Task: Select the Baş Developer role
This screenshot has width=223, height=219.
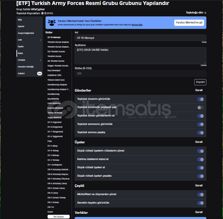Action: [x=54, y=70]
